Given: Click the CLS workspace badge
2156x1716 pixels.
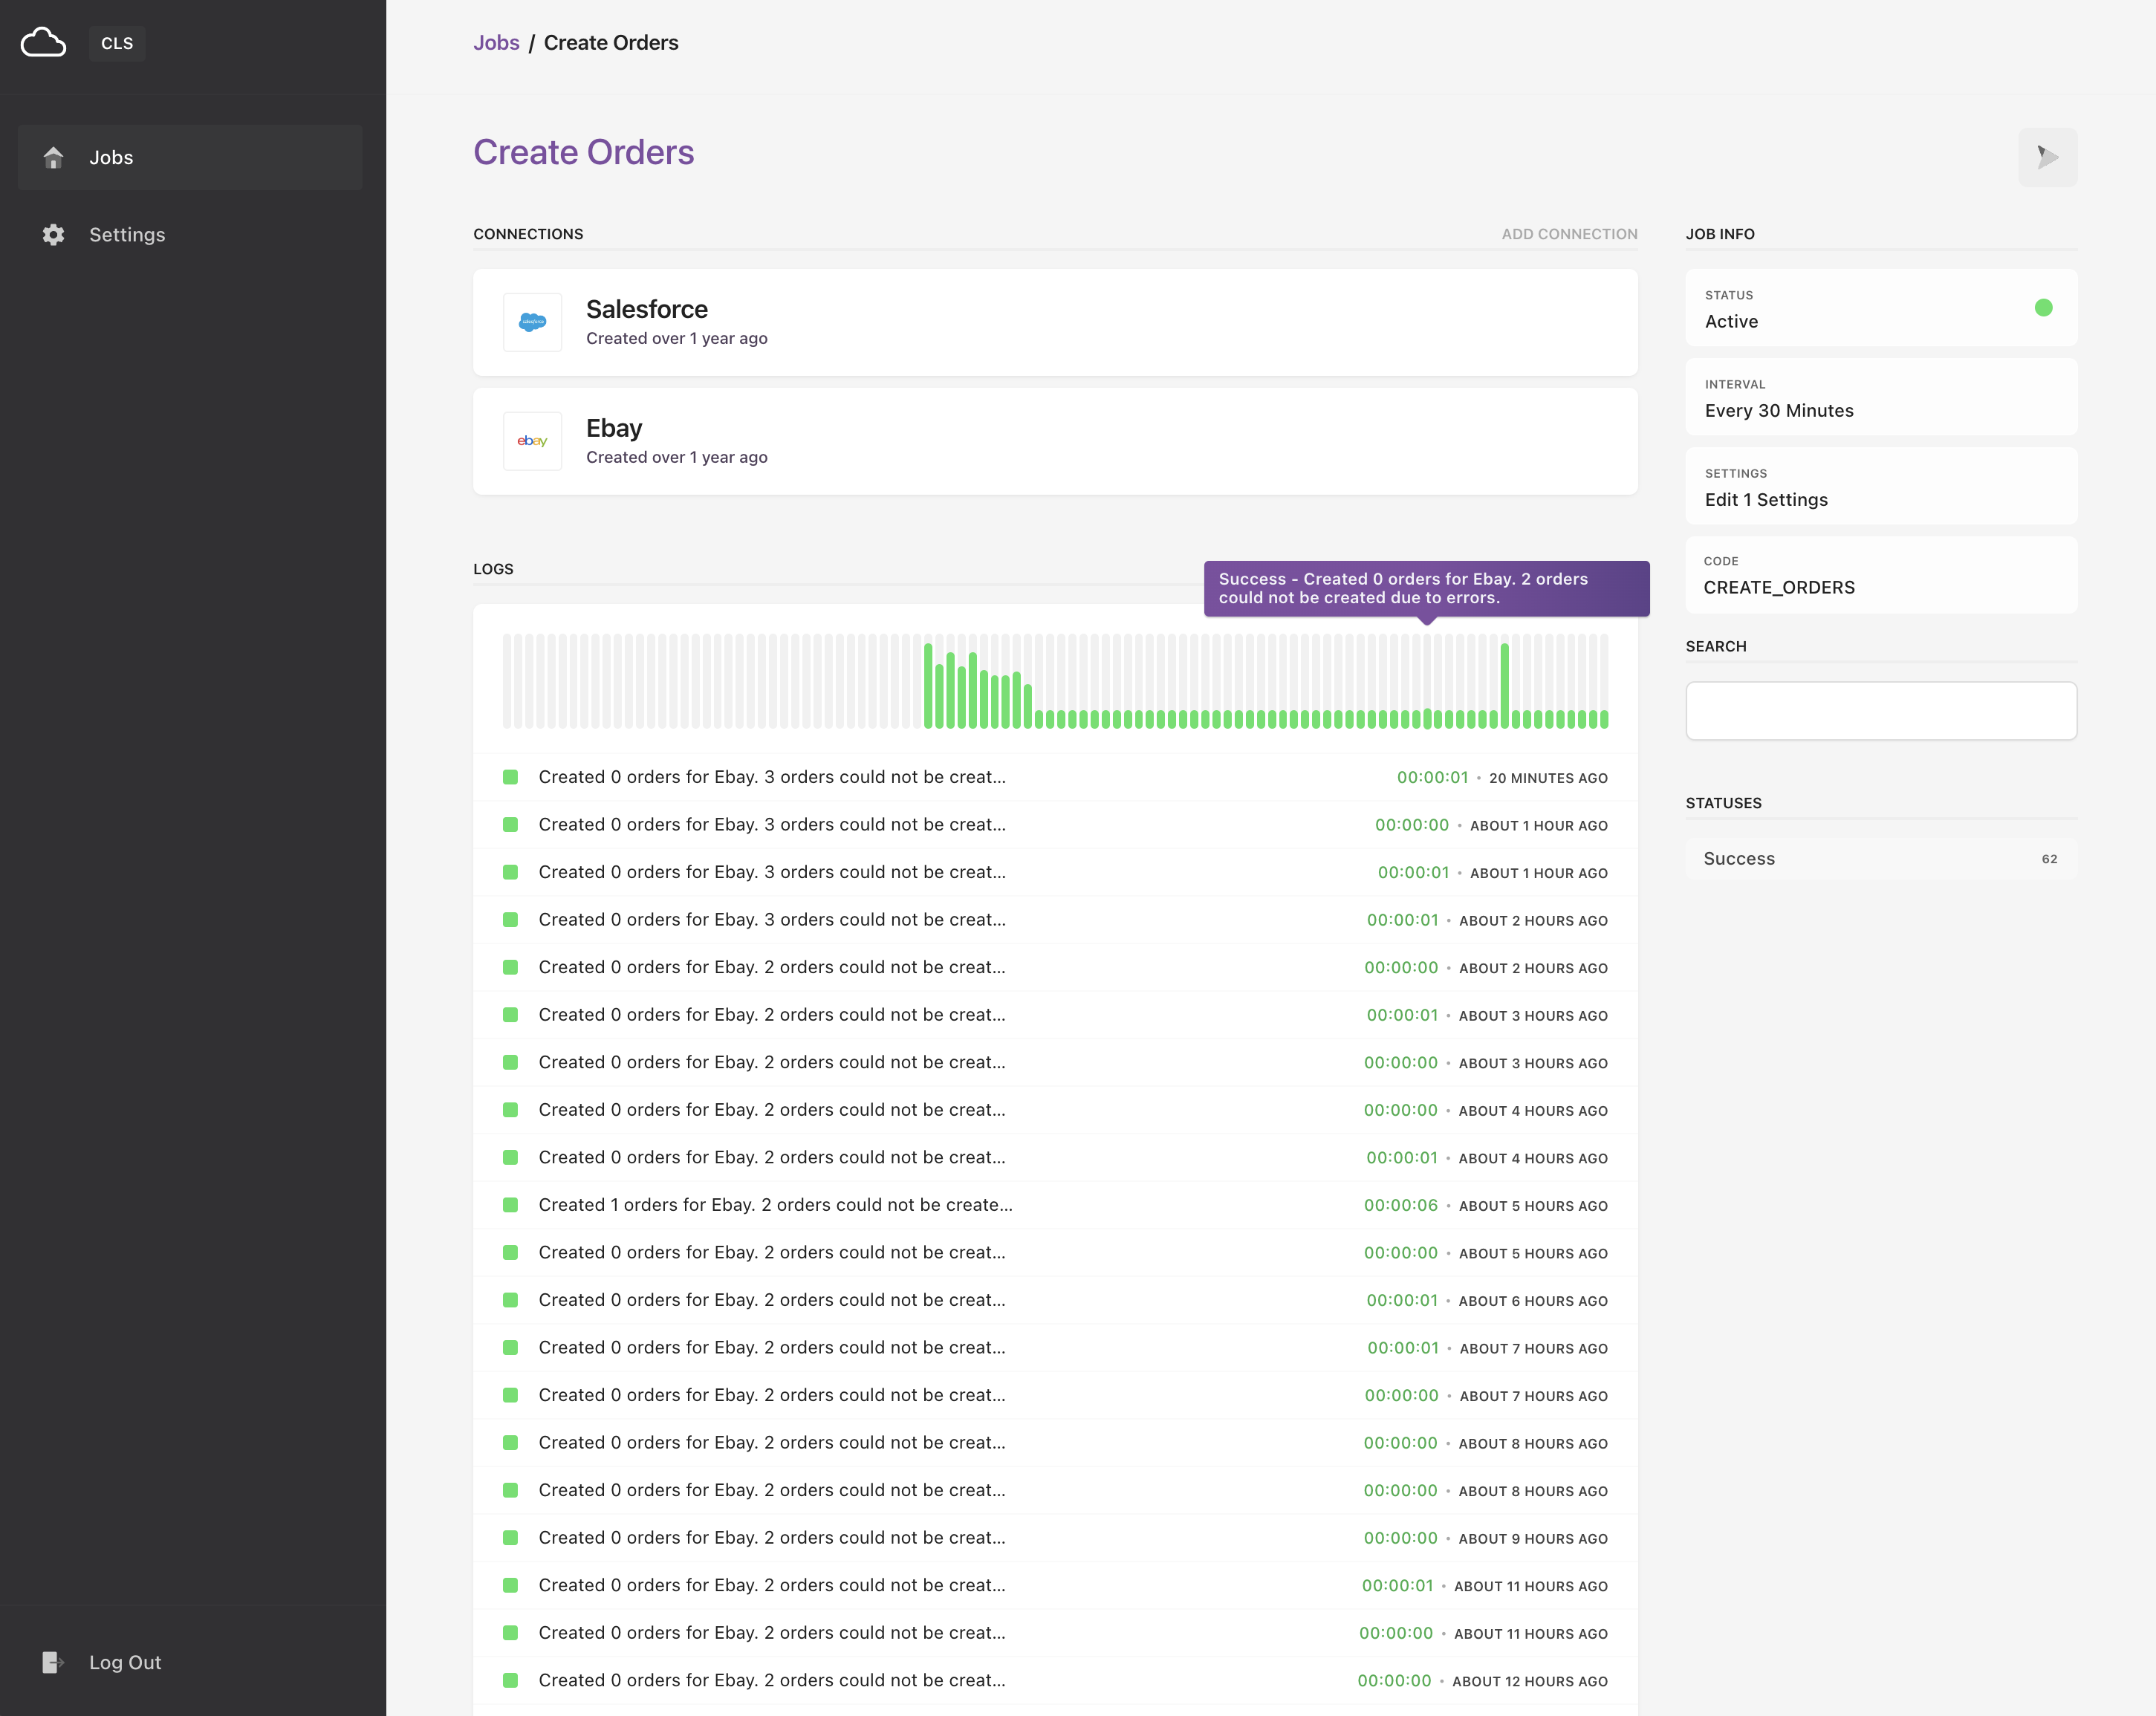Looking at the screenshot, I should 117,43.
